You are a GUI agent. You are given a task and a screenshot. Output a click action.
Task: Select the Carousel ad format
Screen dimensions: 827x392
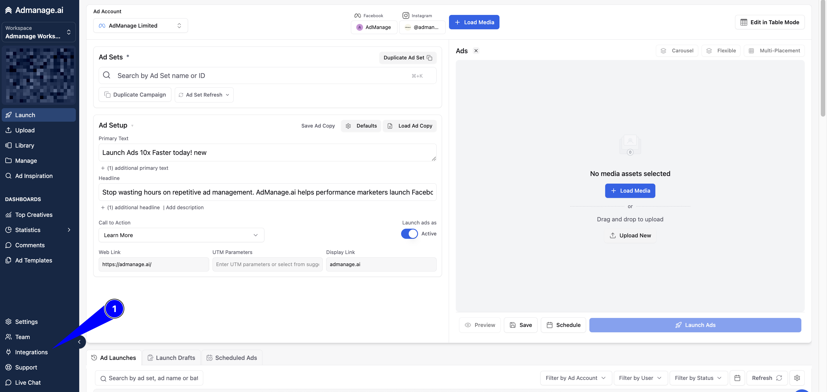tap(677, 51)
